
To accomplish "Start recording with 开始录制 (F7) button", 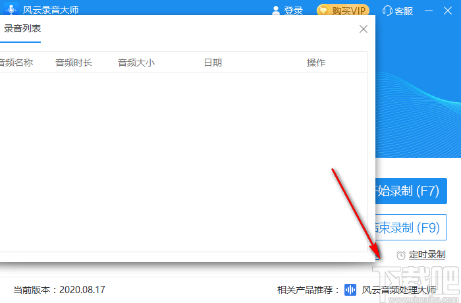I will click(x=412, y=191).
